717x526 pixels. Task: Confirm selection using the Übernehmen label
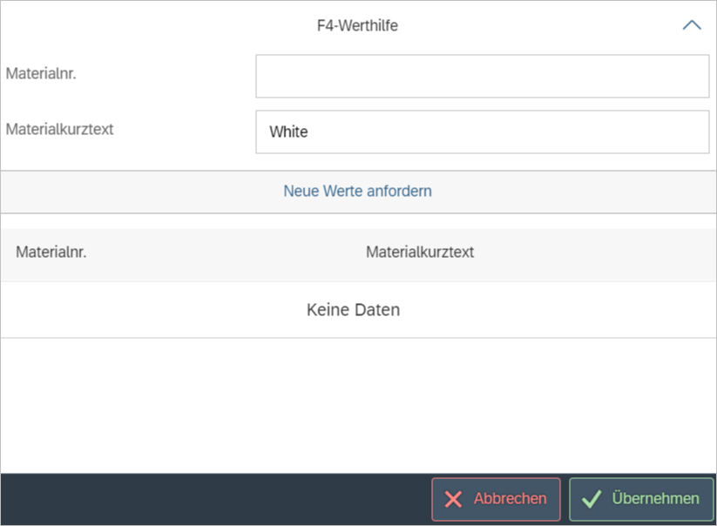[655, 499]
